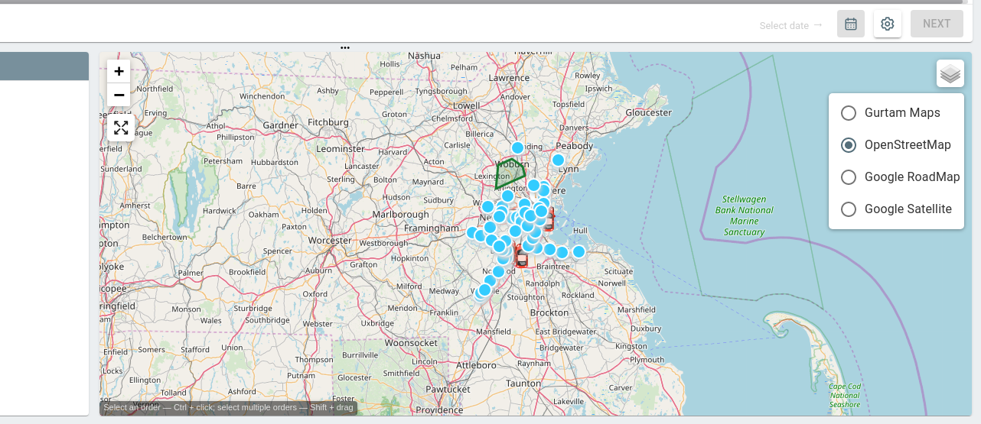Click the three-dot panel handle above map
Viewport: 981px width, 424px height.
(x=345, y=48)
